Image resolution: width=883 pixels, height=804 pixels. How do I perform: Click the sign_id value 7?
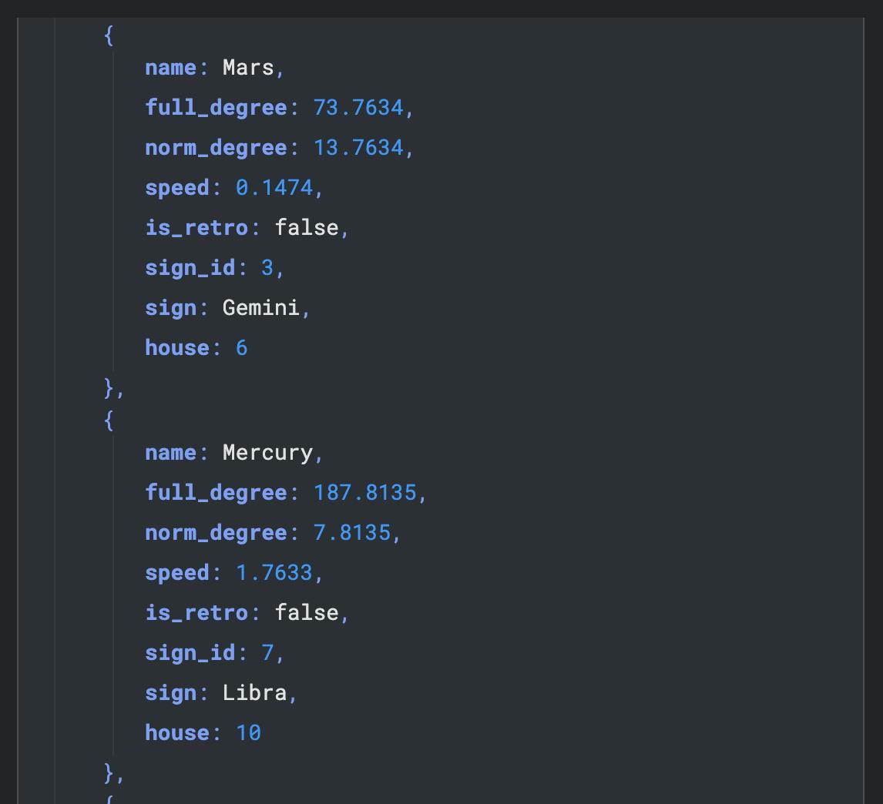pos(267,653)
